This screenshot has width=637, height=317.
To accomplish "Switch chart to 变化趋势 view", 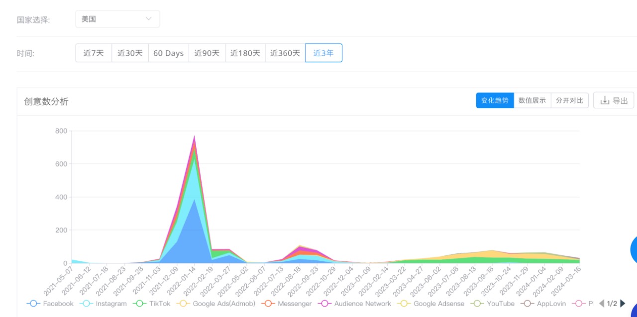I will coord(495,100).
